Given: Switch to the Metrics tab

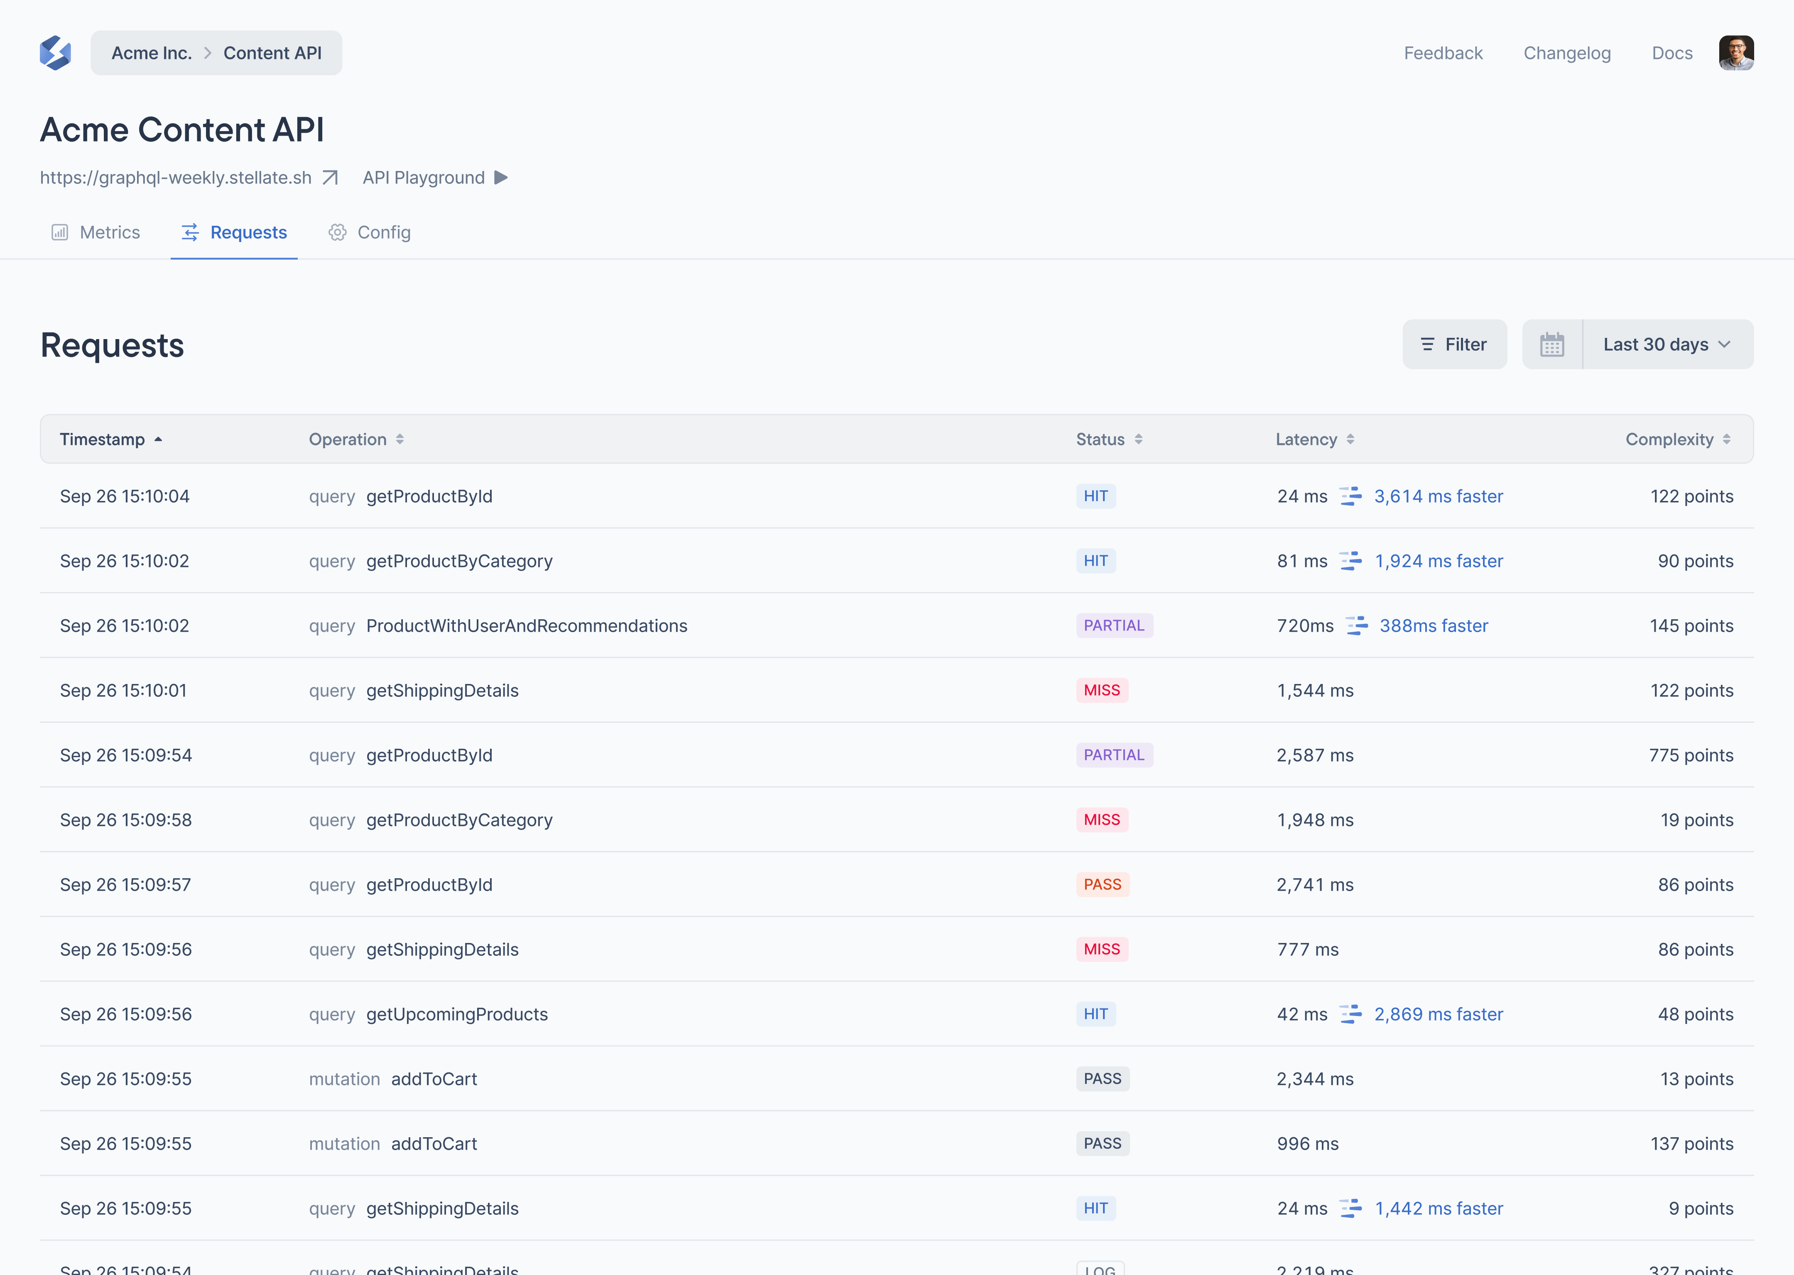Looking at the screenshot, I should click(96, 232).
